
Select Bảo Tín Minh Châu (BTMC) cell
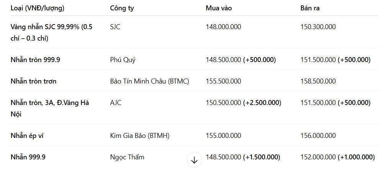pos(149,81)
